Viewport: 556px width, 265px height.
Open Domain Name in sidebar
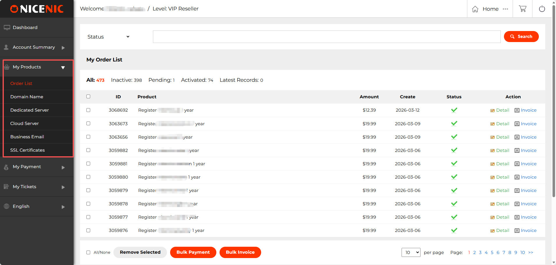27,97
